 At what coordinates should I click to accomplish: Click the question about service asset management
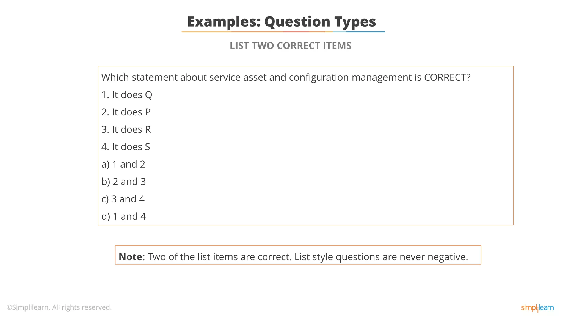286,77
